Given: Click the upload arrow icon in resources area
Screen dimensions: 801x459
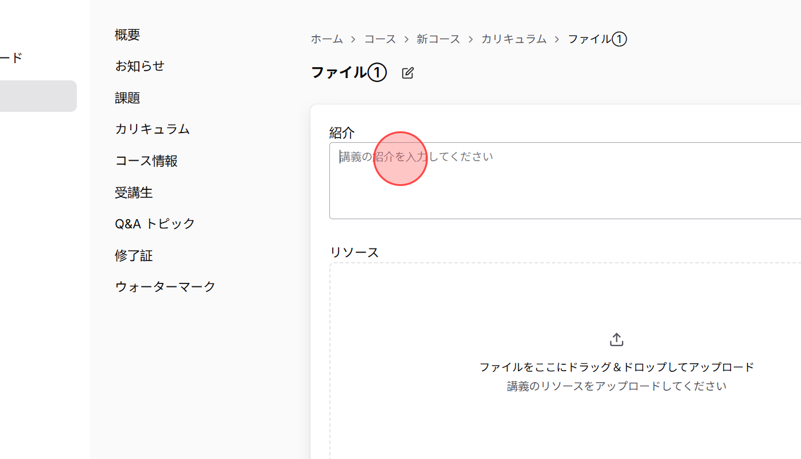Looking at the screenshot, I should click(x=616, y=339).
